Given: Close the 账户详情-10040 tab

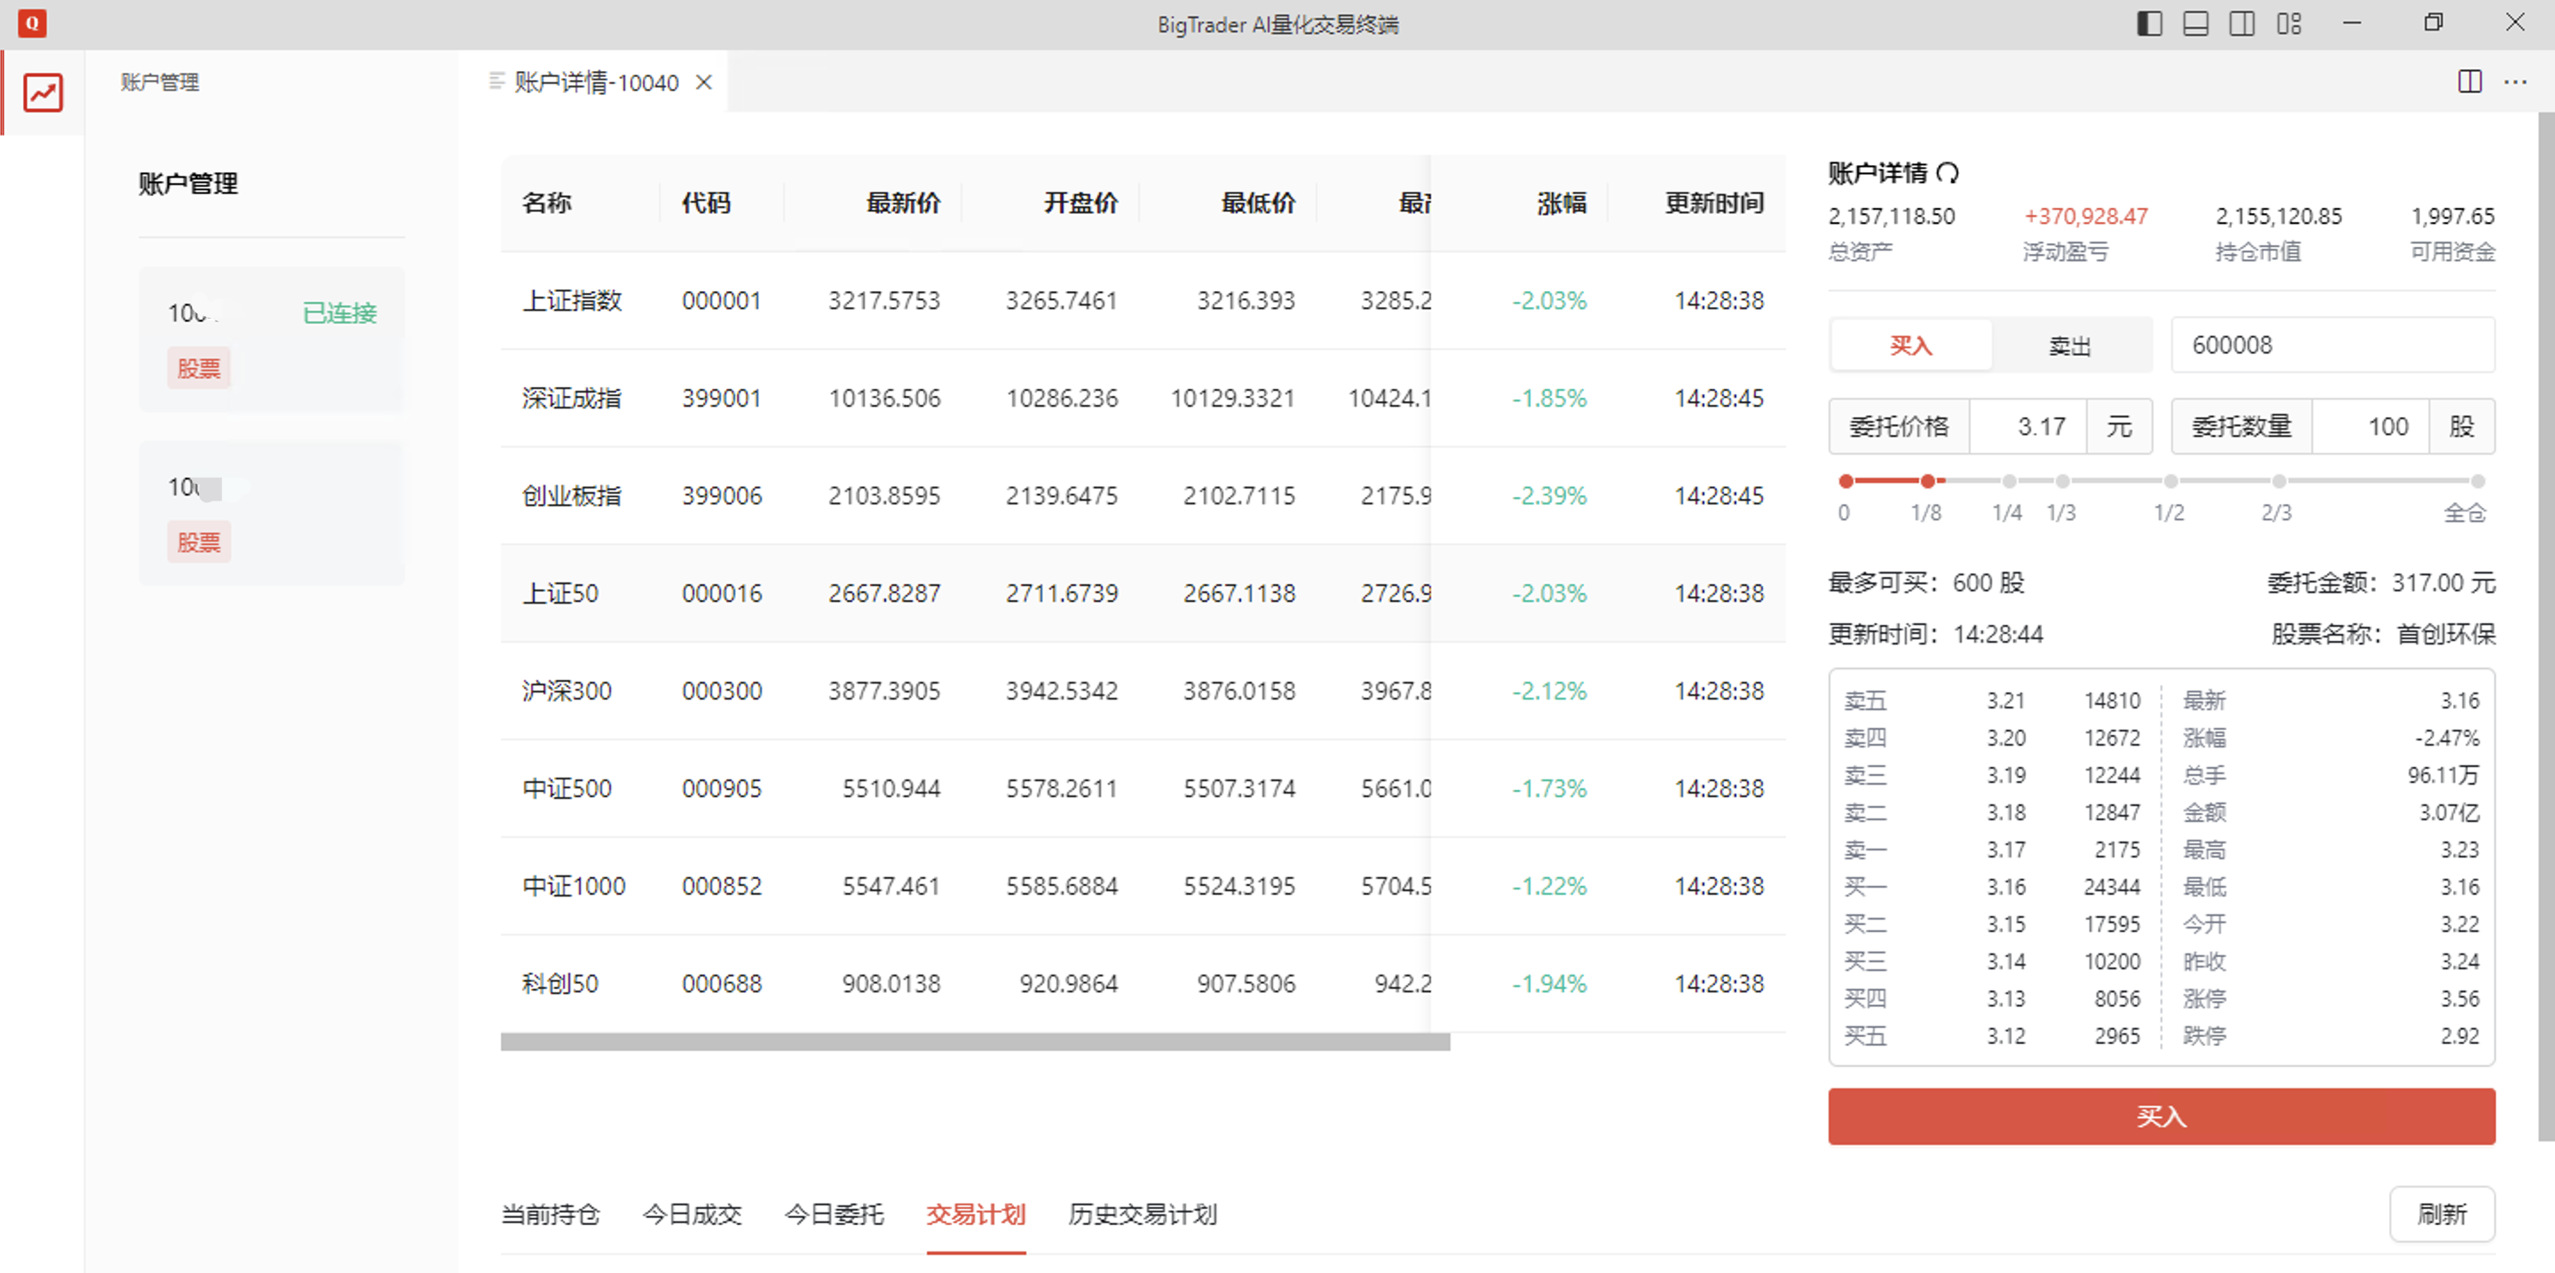Looking at the screenshot, I should coord(704,83).
